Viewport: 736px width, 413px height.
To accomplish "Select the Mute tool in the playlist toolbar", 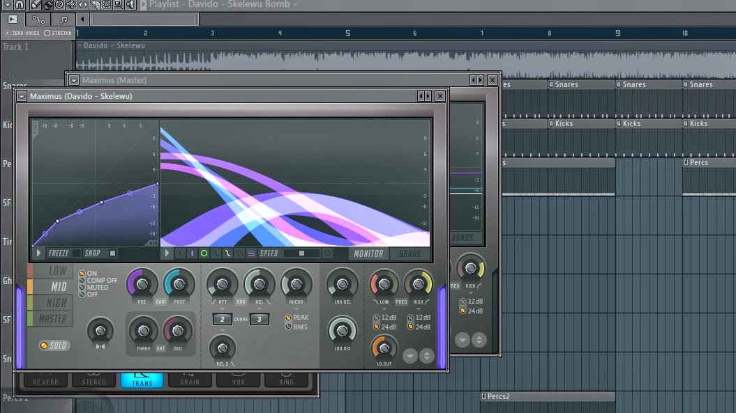I will pyautogui.click(x=71, y=4).
